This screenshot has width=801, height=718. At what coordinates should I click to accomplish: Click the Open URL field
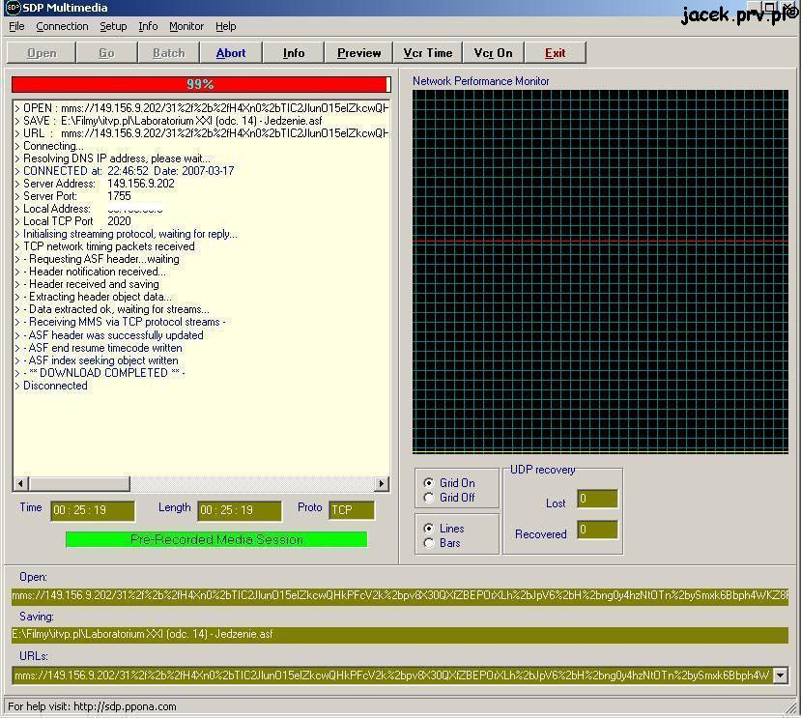[x=400, y=595]
